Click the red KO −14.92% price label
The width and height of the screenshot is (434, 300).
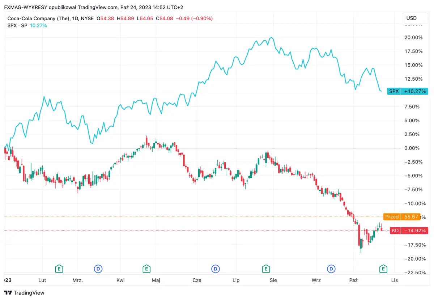click(409, 230)
